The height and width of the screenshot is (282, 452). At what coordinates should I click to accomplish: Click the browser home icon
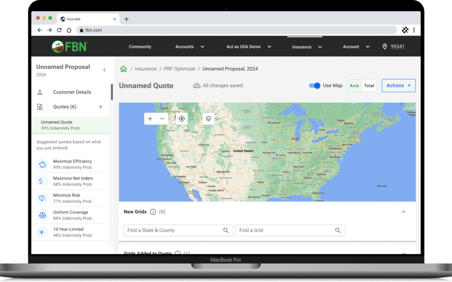tap(69, 30)
